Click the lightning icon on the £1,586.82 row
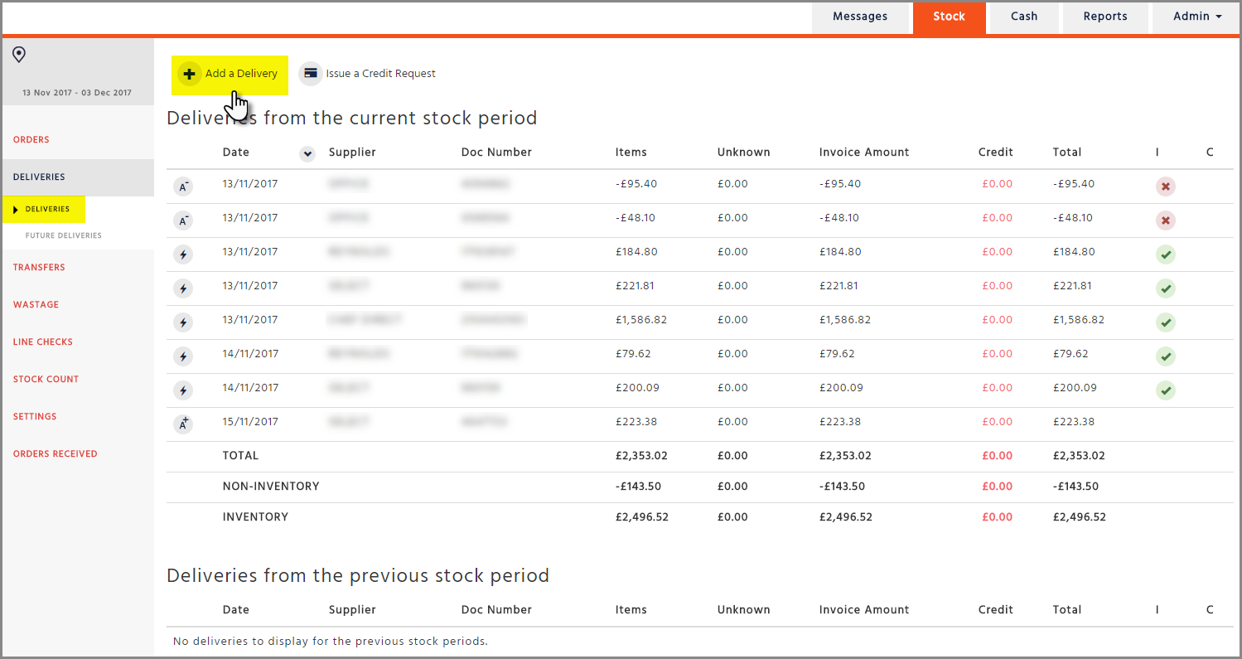This screenshot has width=1242, height=659. pyautogui.click(x=183, y=322)
